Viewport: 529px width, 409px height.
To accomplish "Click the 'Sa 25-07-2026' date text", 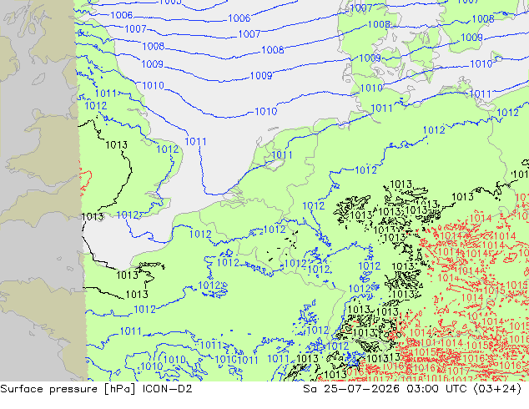I will tap(351, 389).
